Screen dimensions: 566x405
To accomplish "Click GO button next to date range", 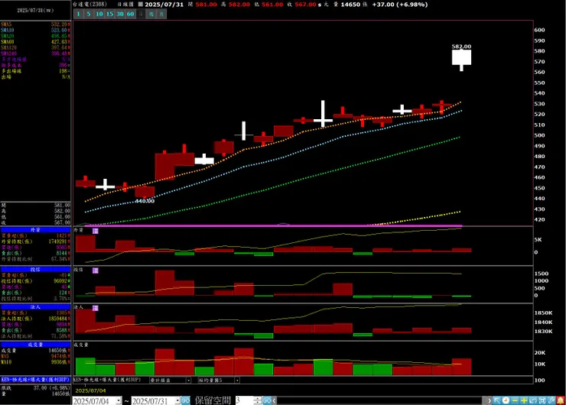I will tap(186, 400).
